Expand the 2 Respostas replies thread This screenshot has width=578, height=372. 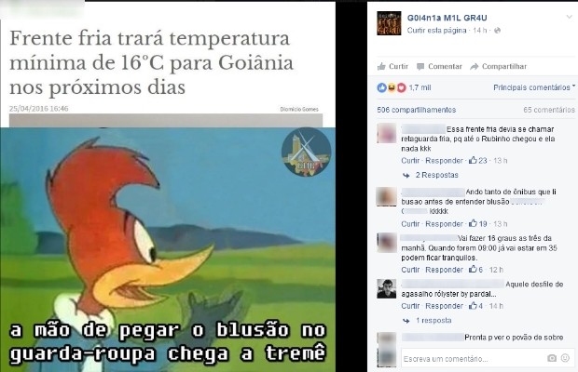pos(437,175)
